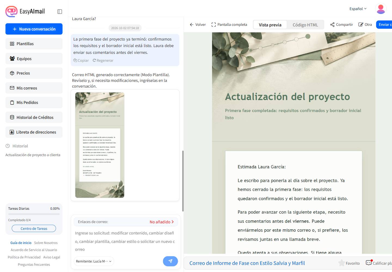
Task: Click the Enviar button
Action: pyautogui.click(x=384, y=24)
